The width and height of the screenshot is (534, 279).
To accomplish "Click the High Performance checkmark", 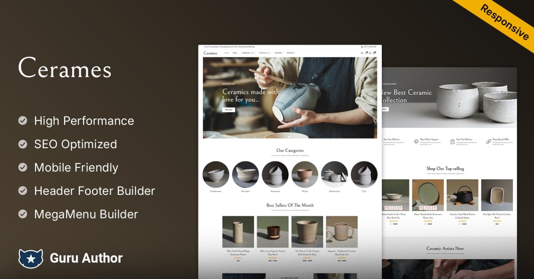I will click(22, 121).
